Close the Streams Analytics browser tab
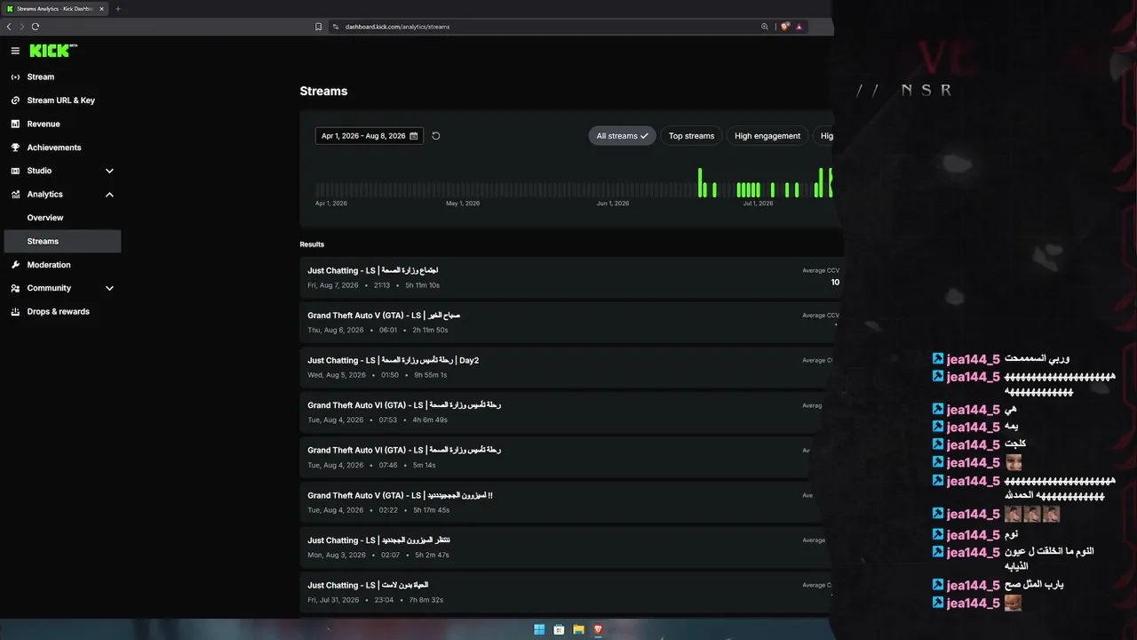The width and height of the screenshot is (1137, 640). click(102, 9)
